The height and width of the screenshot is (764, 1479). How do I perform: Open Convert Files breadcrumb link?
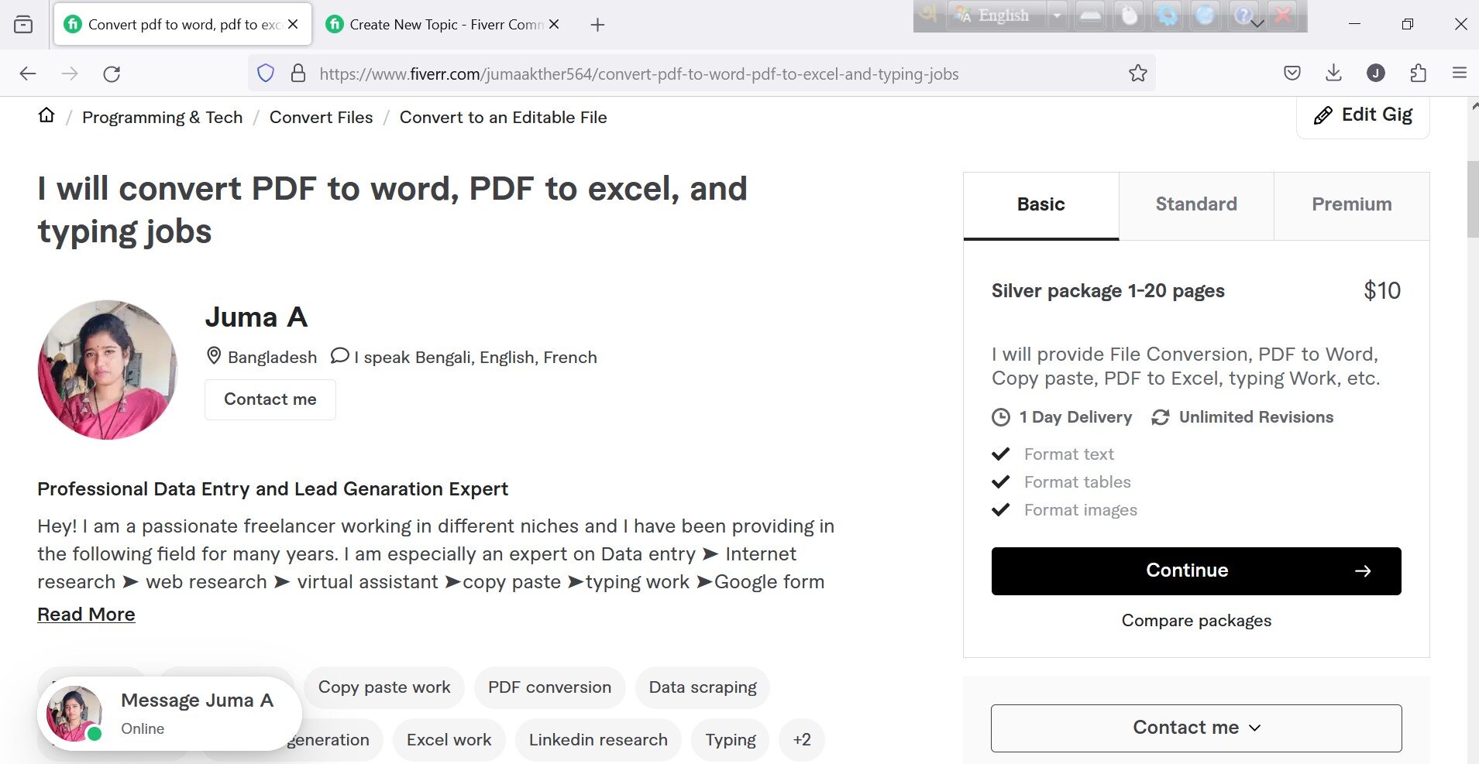coord(321,117)
